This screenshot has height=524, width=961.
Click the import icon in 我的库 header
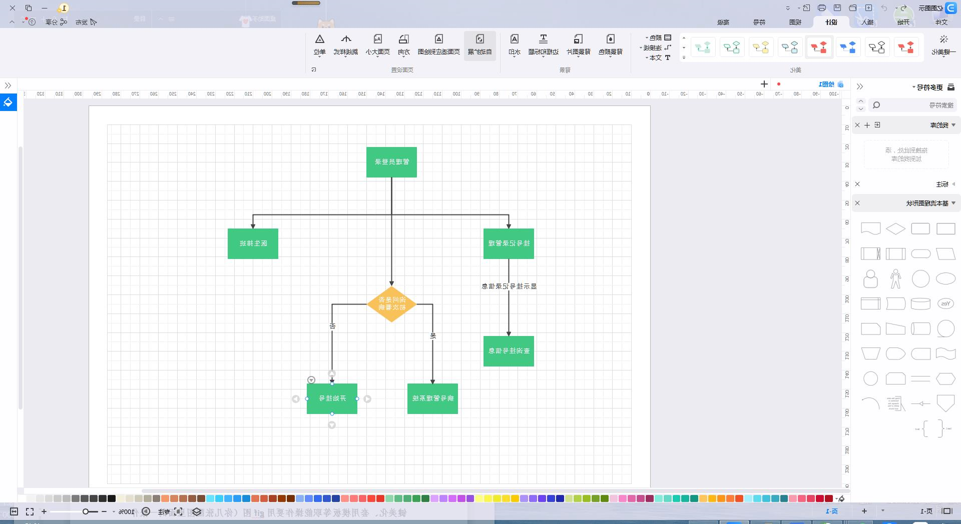tap(877, 125)
